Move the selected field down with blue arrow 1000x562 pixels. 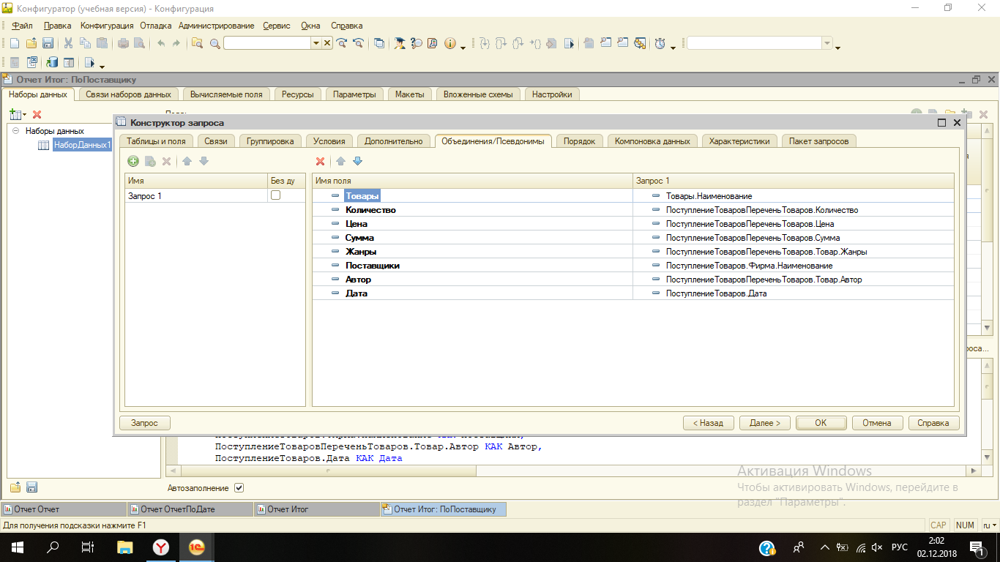pos(357,161)
